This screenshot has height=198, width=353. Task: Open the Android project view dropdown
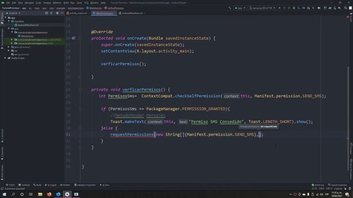pyautogui.click(x=13, y=13)
